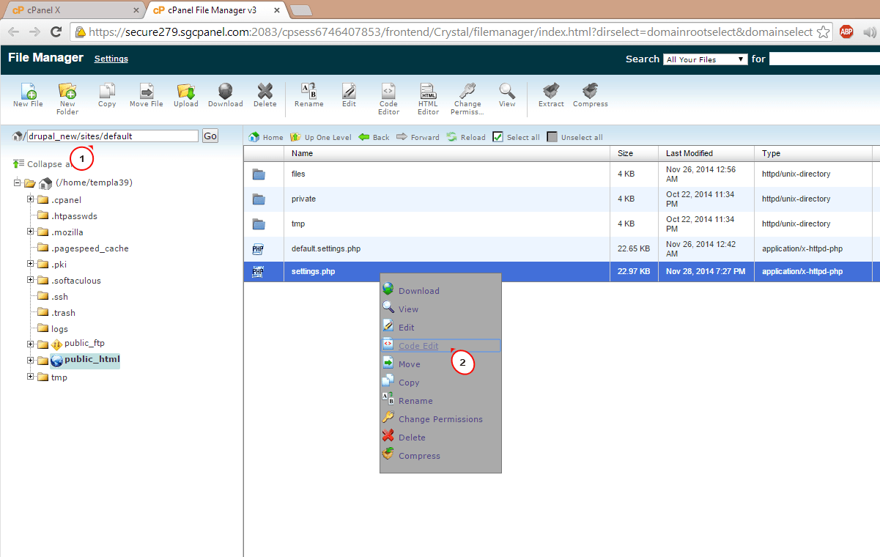Click the New File toolbar icon
This screenshot has width=880, height=557.
coord(28,91)
